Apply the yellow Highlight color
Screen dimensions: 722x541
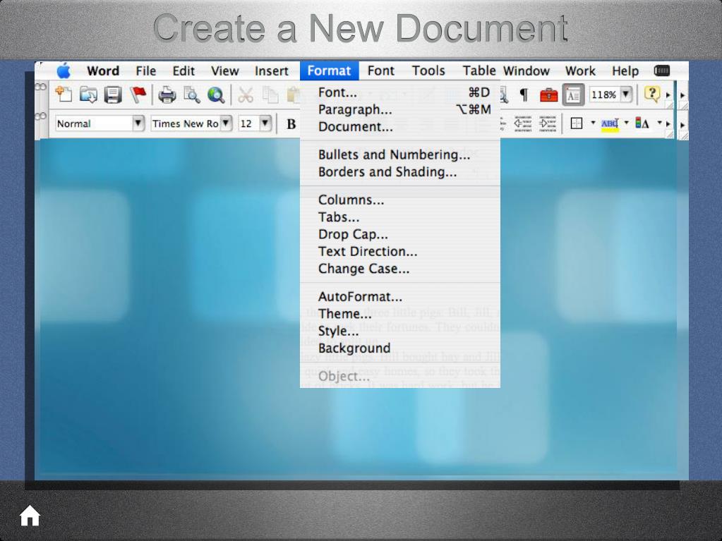[610, 124]
